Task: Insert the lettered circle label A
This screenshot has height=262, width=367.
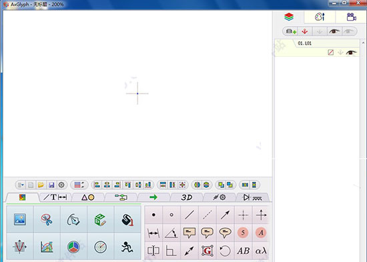Action: pyautogui.click(x=261, y=233)
